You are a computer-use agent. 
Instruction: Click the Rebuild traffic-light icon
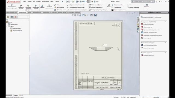pyautogui.click(x=92, y=2)
